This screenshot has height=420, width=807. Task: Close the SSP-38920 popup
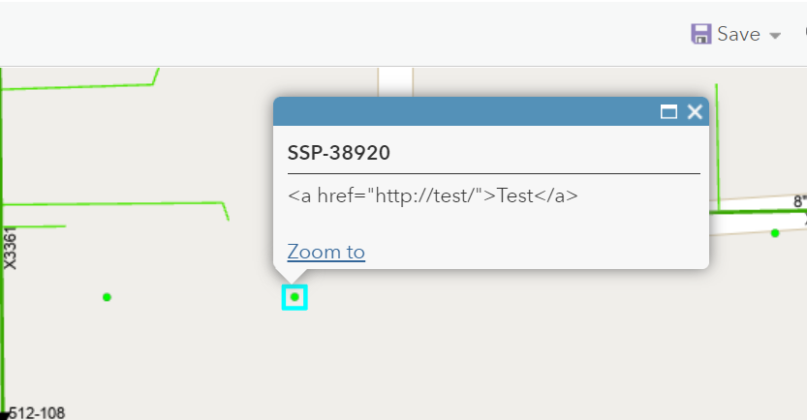click(x=695, y=112)
